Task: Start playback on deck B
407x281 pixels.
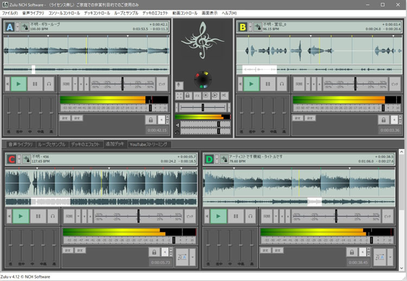Action: [x=251, y=84]
